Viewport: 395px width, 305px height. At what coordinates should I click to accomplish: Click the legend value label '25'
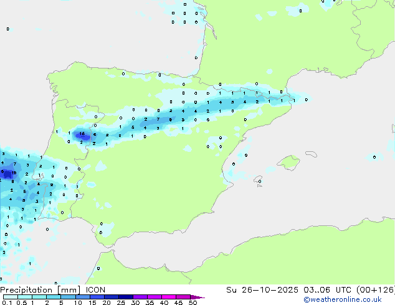coord(121,303)
